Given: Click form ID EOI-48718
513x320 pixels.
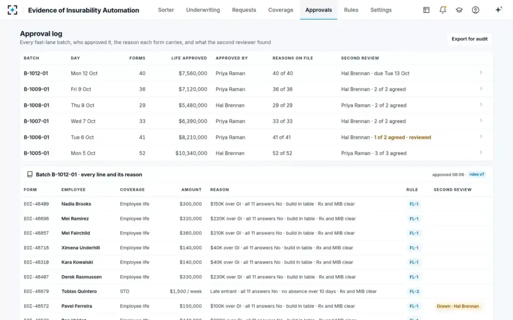Looking at the screenshot, I should (x=36, y=247).
